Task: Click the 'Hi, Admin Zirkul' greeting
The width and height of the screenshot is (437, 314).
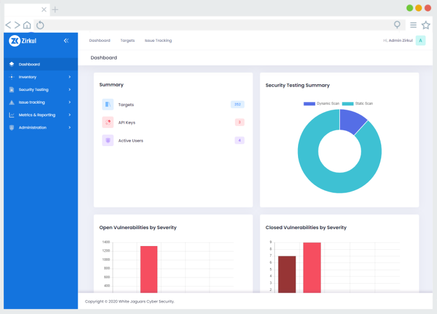Action: tap(398, 41)
